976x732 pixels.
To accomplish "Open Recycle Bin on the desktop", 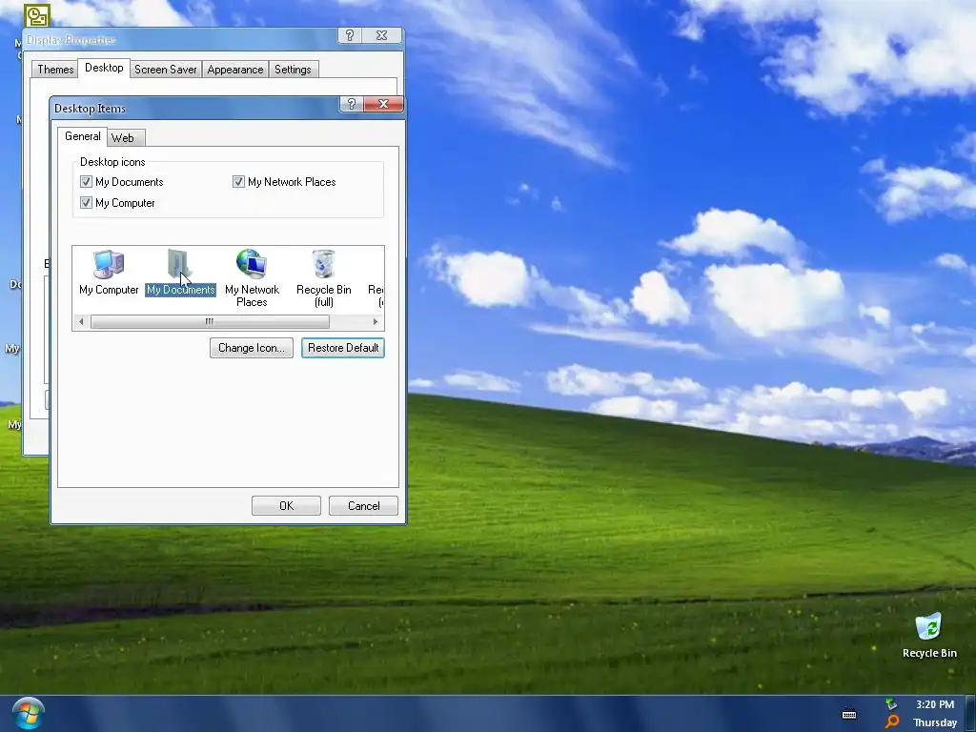I will [929, 636].
